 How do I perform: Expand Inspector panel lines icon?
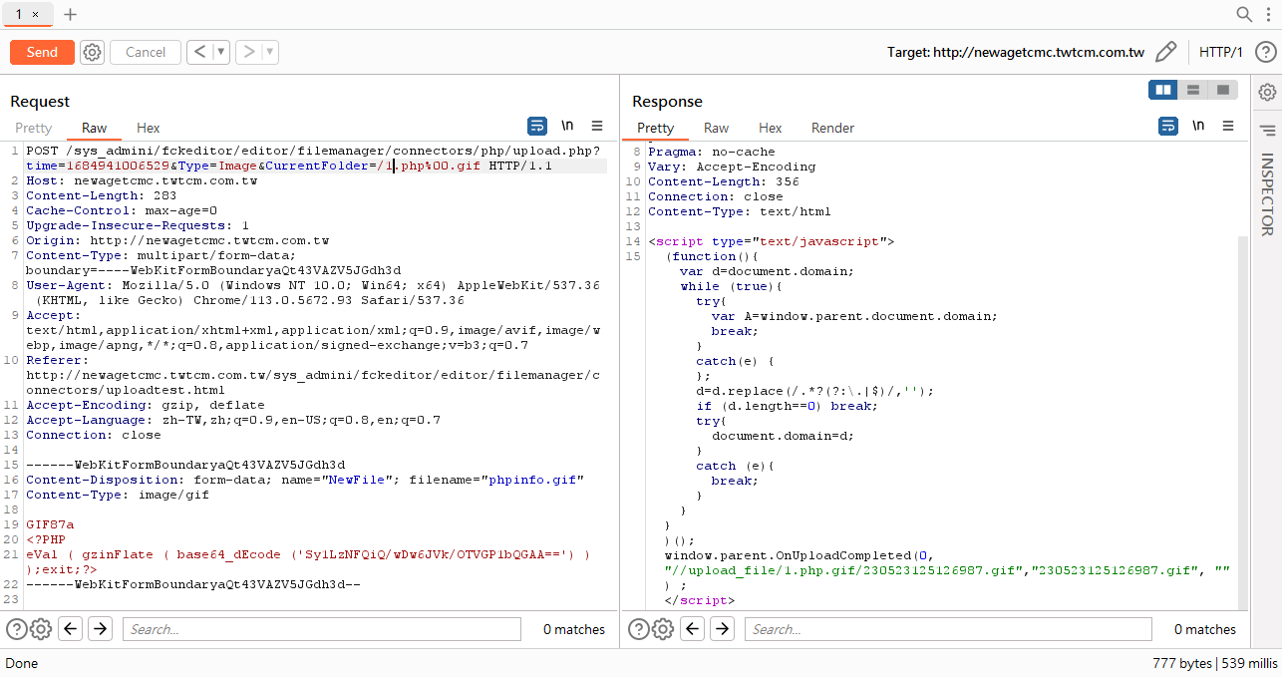coord(1267,131)
